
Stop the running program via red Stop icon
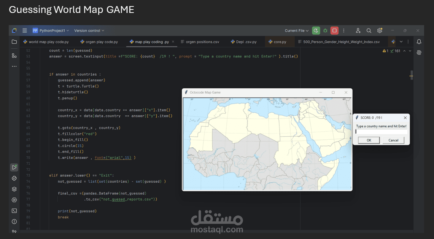coord(334,30)
